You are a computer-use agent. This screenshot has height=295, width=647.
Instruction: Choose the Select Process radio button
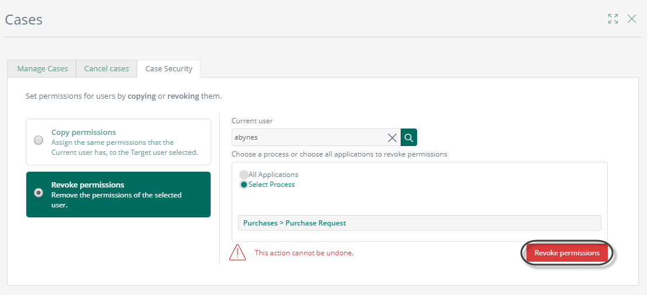[x=244, y=185]
